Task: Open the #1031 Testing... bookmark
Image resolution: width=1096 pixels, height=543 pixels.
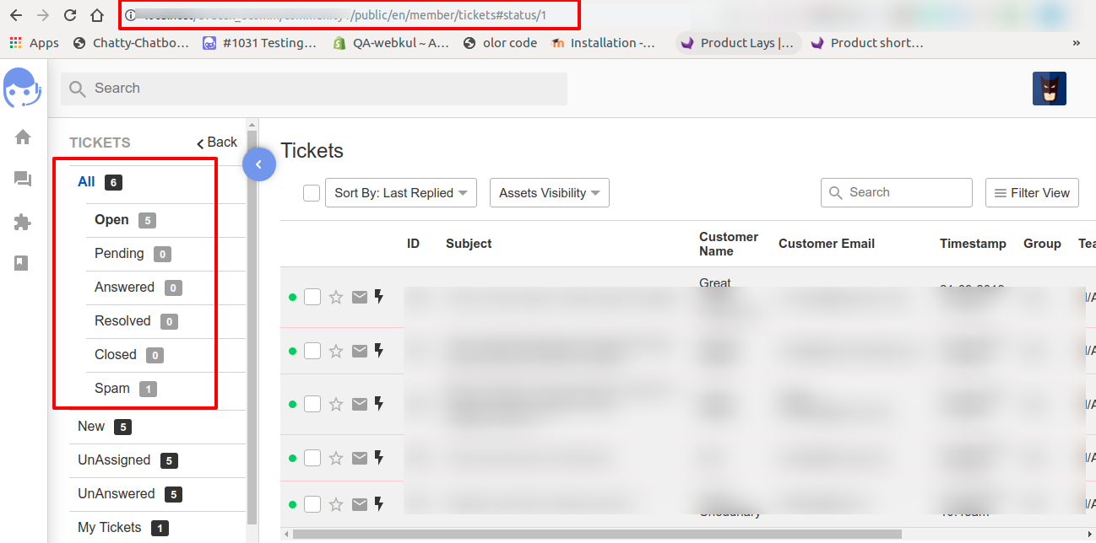Action: (260, 43)
